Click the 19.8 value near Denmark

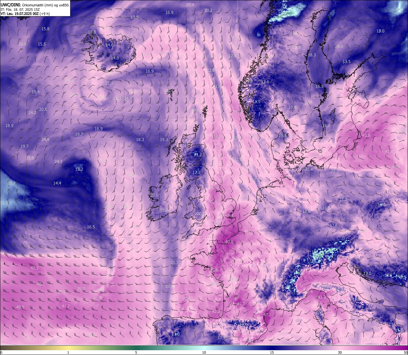[x=282, y=135]
